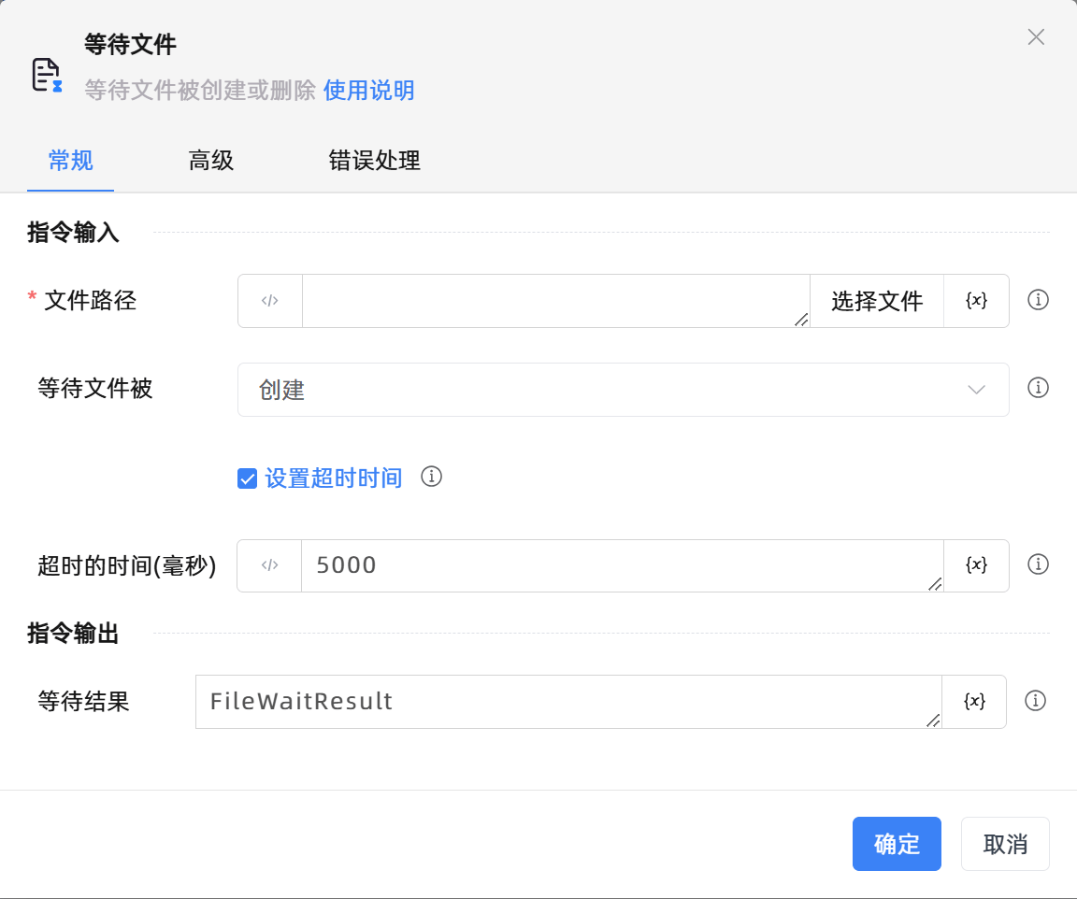Open variable picker {x} for 文件路径
1077x899 pixels.
point(976,300)
